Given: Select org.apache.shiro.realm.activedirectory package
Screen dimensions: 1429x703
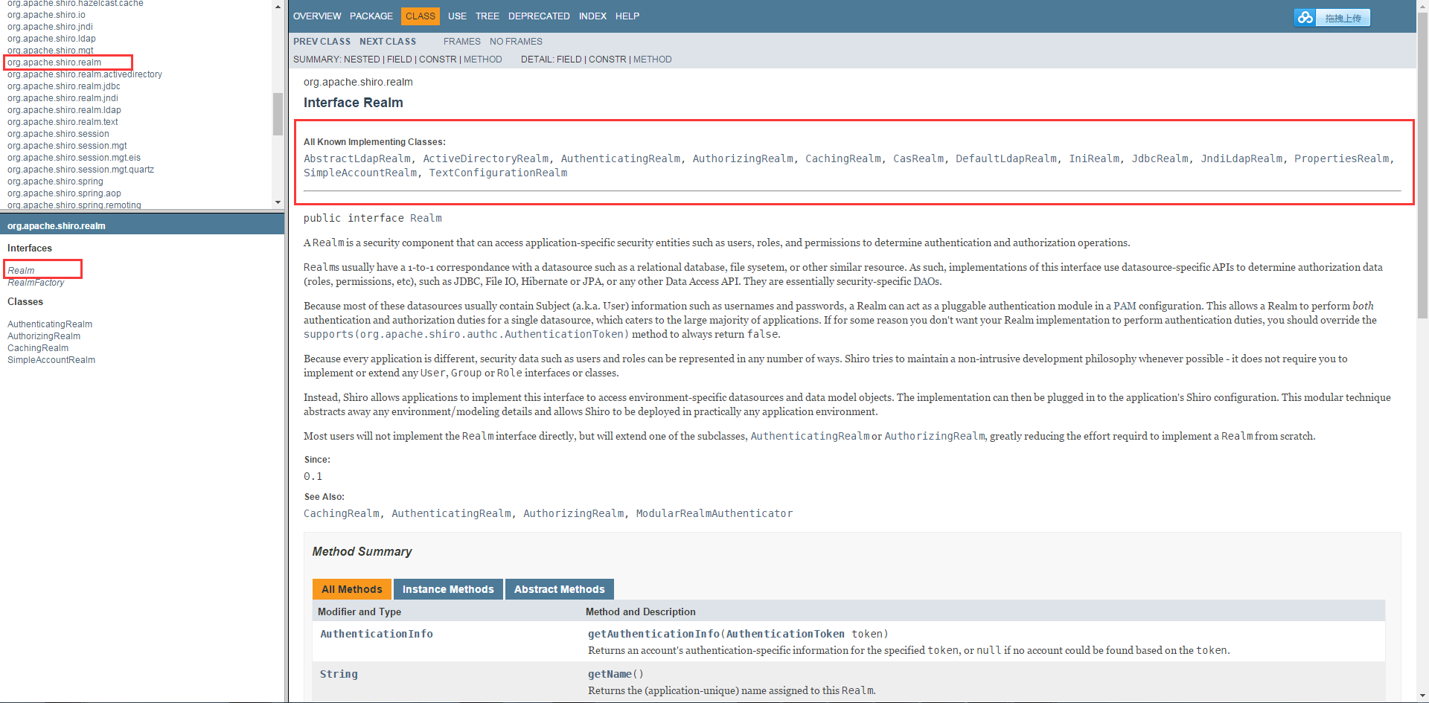Looking at the screenshot, I should [85, 74].
